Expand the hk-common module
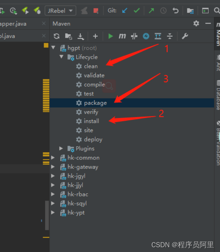 53,158
